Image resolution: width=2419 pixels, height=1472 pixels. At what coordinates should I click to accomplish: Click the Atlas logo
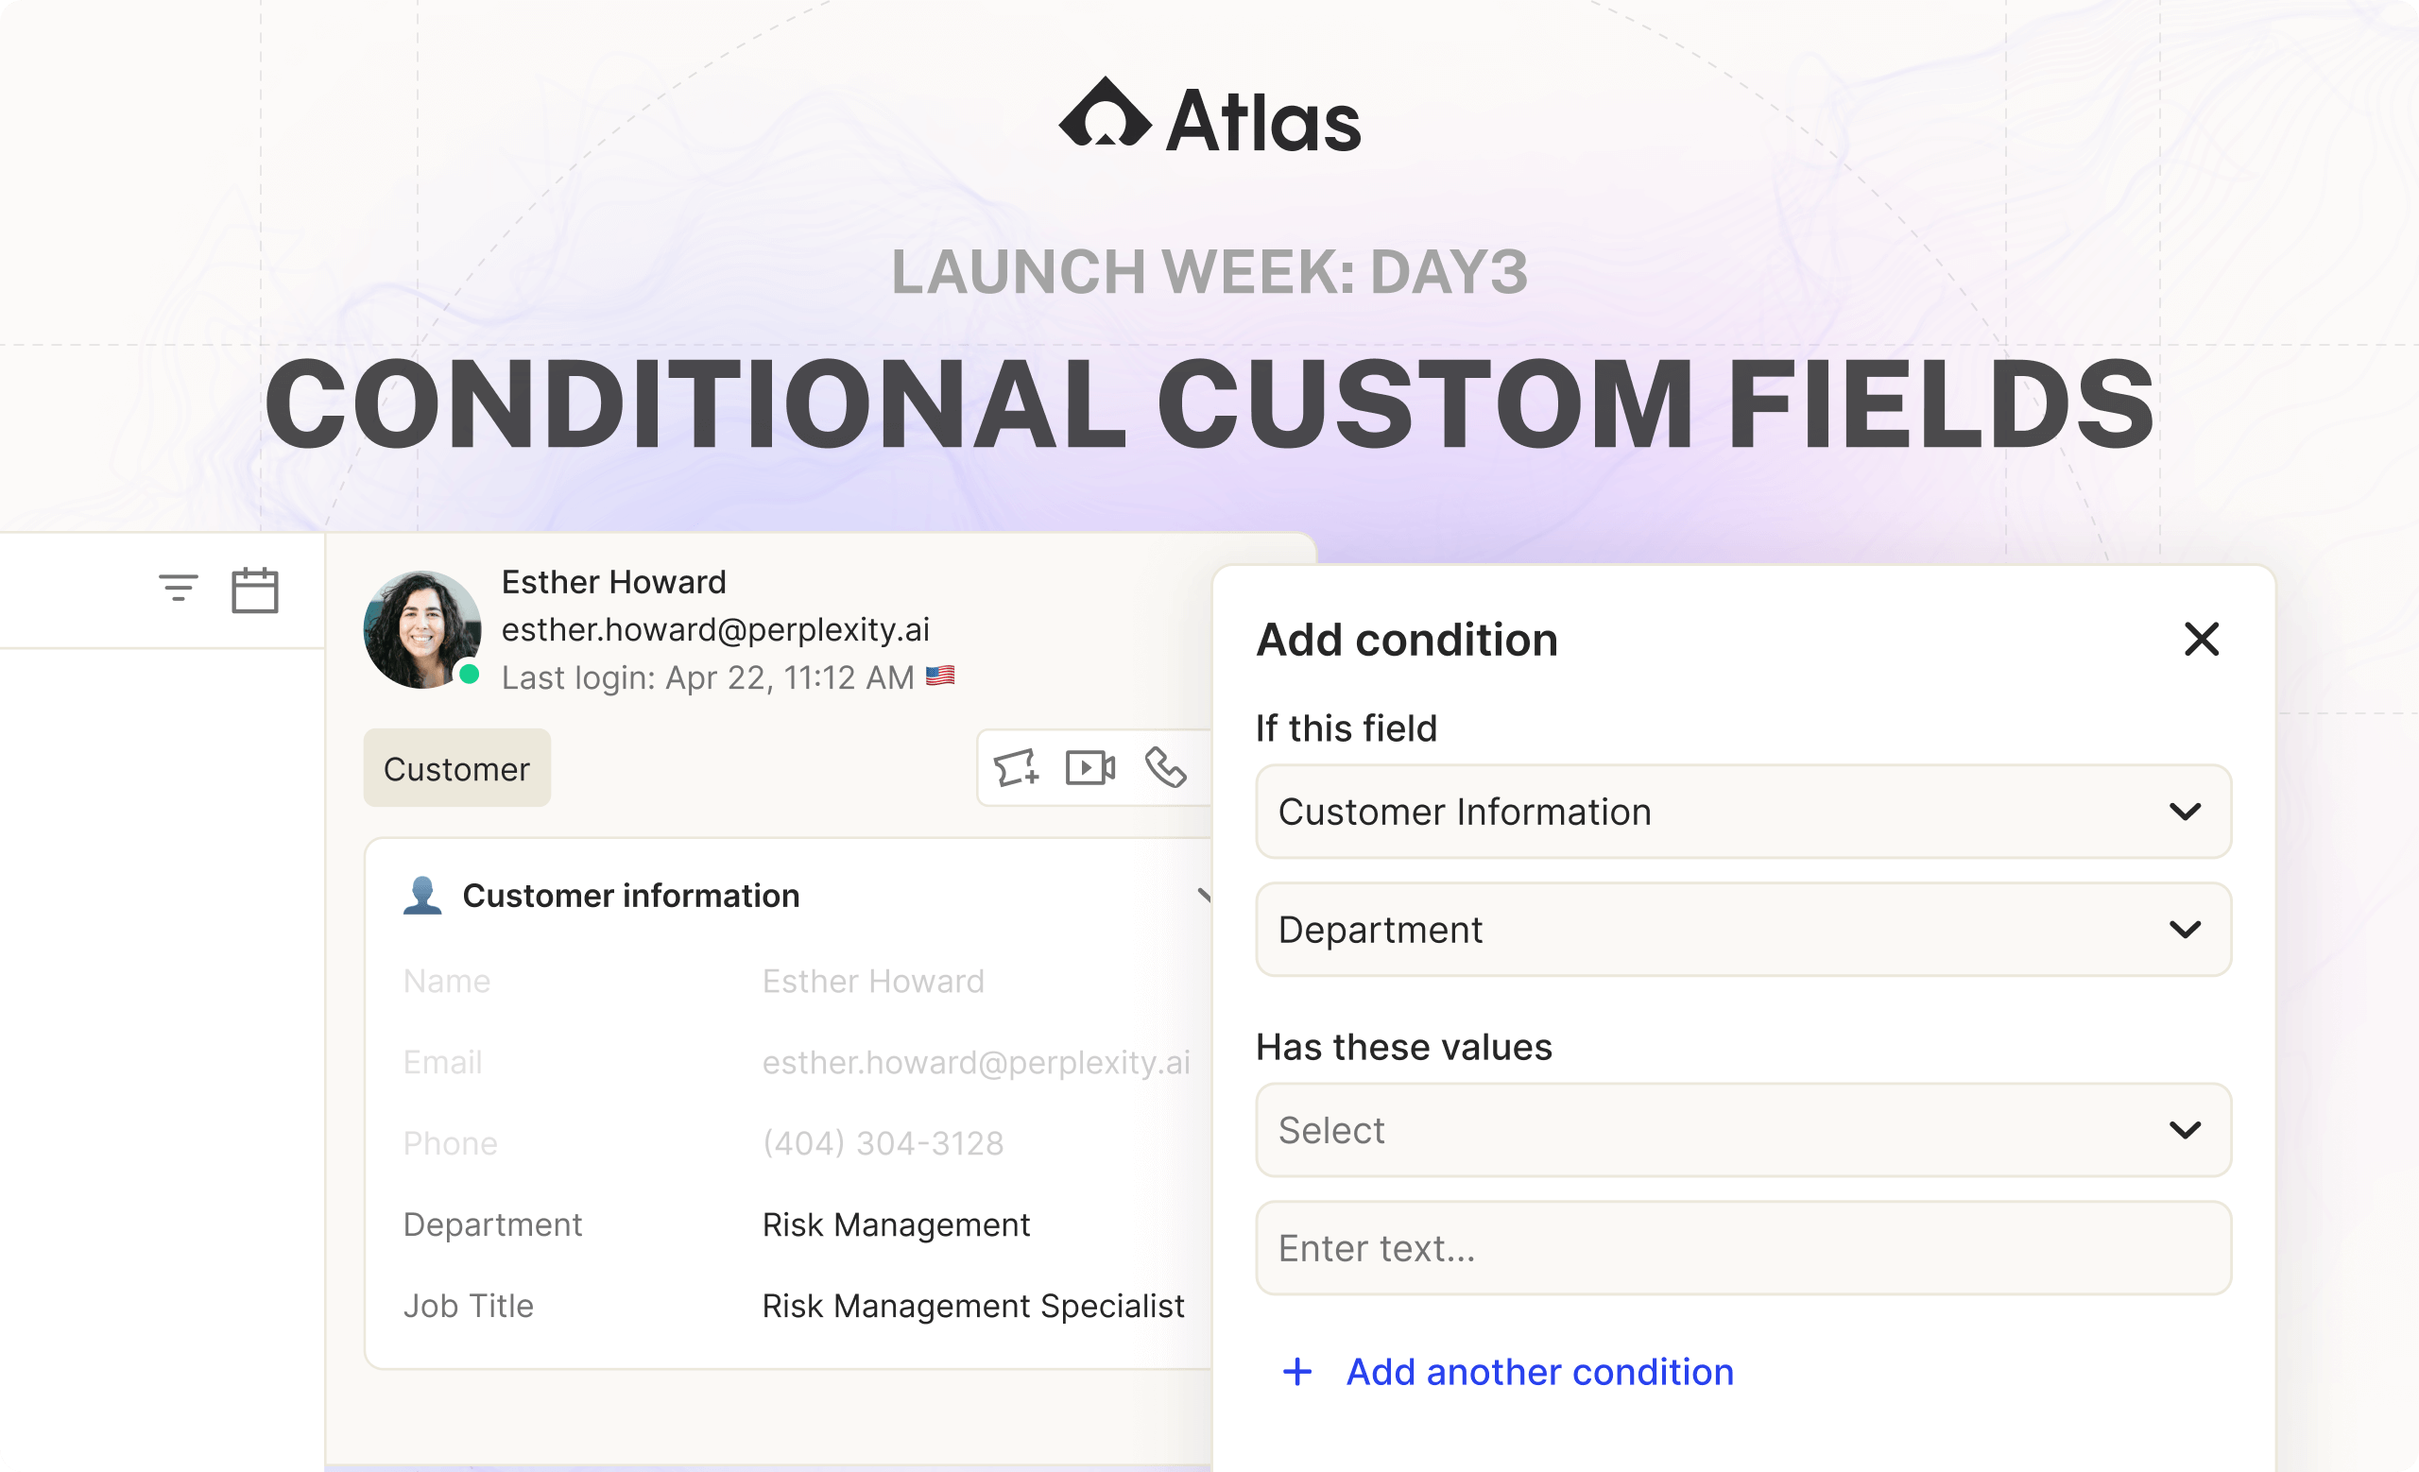(1209, 117)
